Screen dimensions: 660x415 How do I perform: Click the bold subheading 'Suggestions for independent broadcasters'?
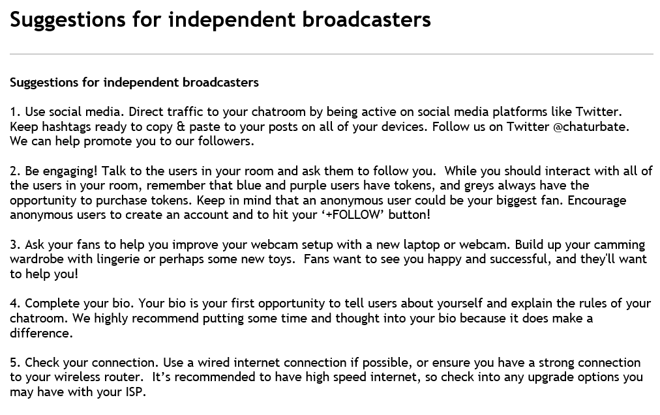pos(134,82)
